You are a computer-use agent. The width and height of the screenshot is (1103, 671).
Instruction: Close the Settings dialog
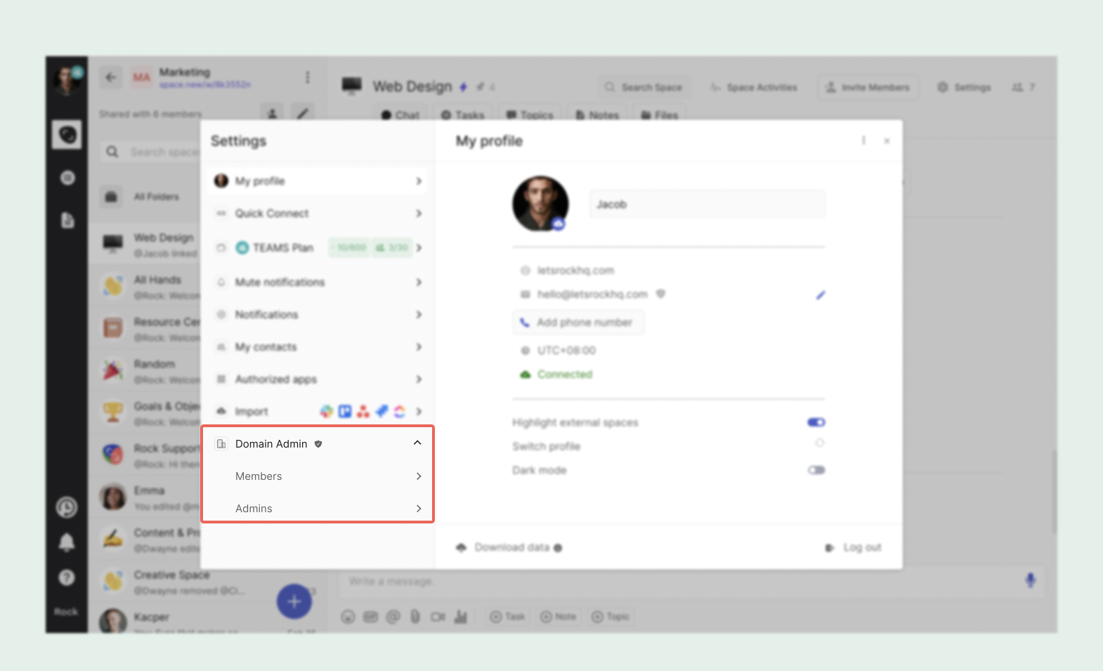pos(887,141)
